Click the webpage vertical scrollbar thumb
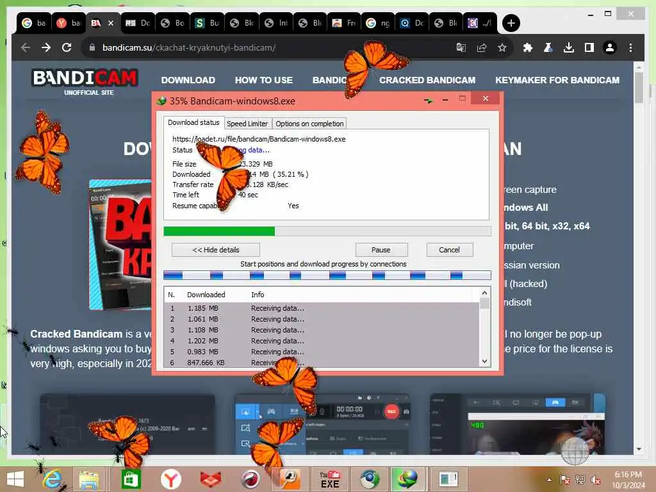 [x=639, y=88]
